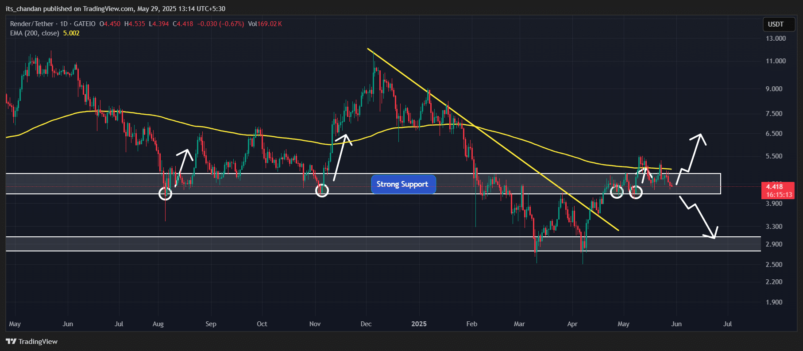Click the low value L4.394
The height and width of the screenshot is (351, 803).
coord(159,24)
